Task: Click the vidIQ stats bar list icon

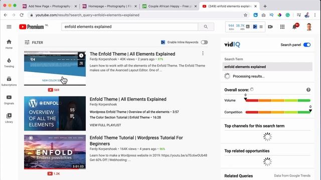Action: [261, 26]
